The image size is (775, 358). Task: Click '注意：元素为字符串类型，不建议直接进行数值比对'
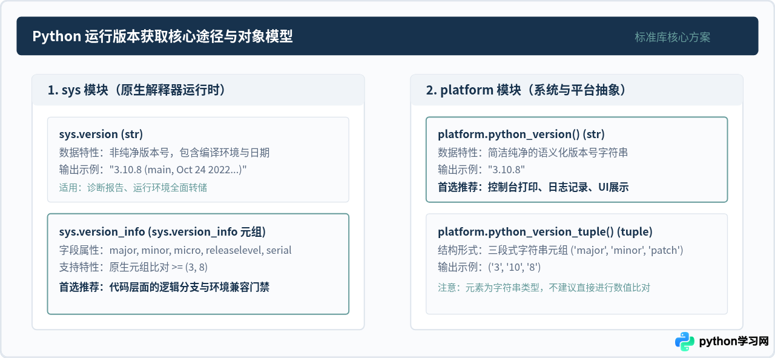pyautogui.click(x=544, y=288)
